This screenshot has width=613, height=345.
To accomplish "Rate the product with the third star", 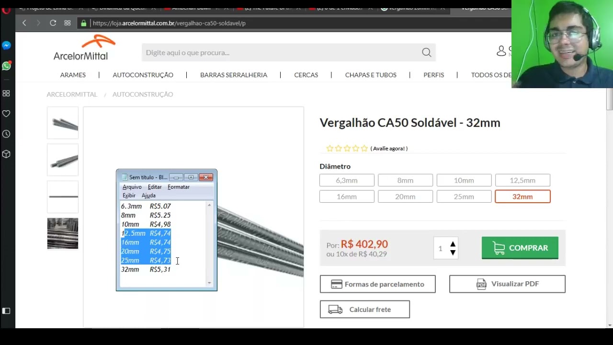I will click(x=347, y=149).
